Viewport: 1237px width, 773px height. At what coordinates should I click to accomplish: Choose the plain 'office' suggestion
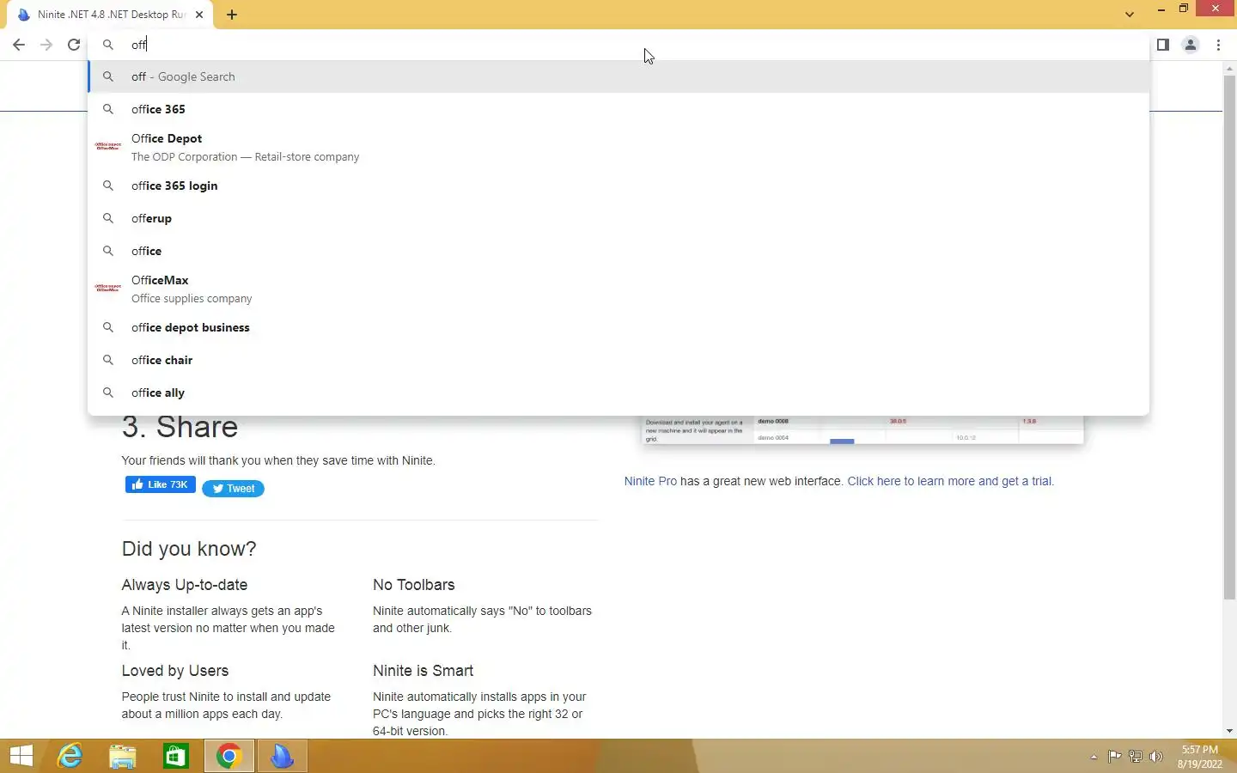click(618, 251)
